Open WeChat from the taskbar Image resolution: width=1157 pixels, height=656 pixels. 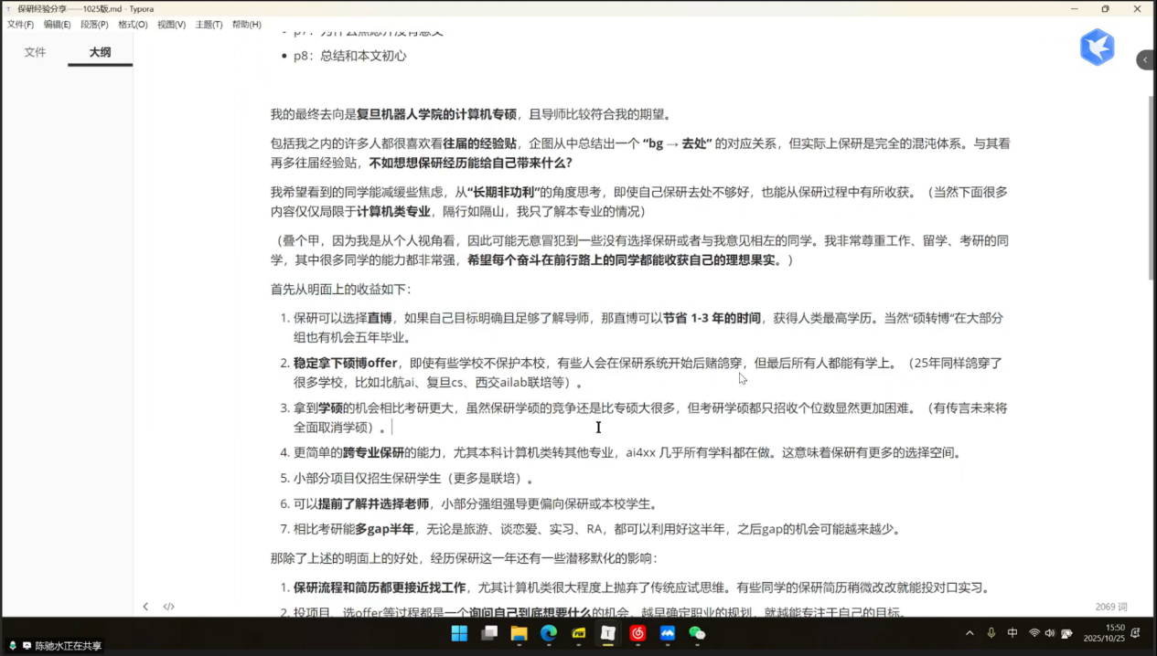click(697, 633)
